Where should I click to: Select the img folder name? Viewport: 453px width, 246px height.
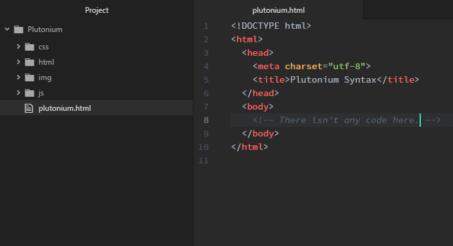point(45,78)
